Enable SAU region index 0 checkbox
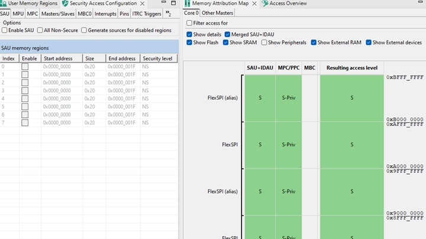Viewport: 426px width, 239px height. [25, 67]
